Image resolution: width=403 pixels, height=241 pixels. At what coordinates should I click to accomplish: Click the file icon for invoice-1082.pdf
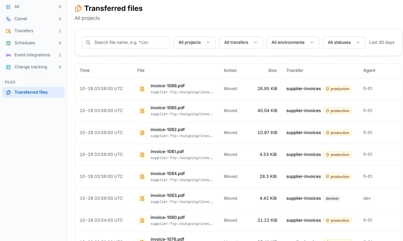pyautogui.click(x=142, y=133)
